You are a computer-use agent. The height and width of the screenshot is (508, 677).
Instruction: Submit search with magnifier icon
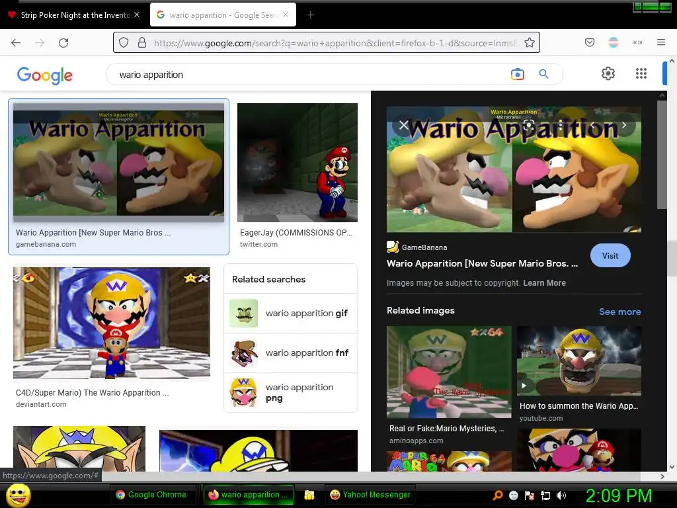pos(543,74)
